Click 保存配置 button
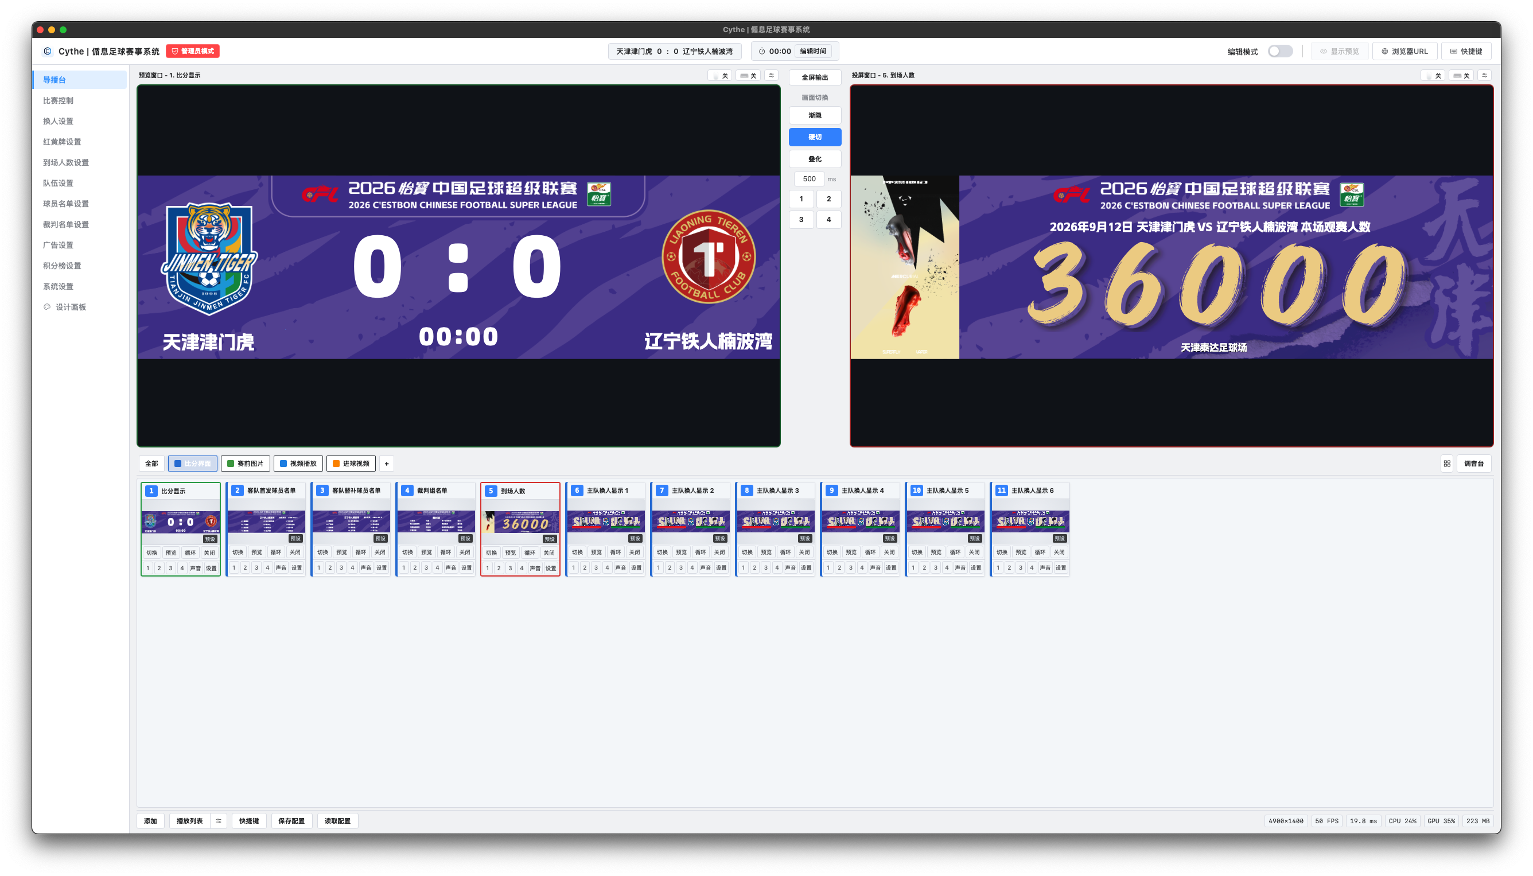 tap(291, 821)
